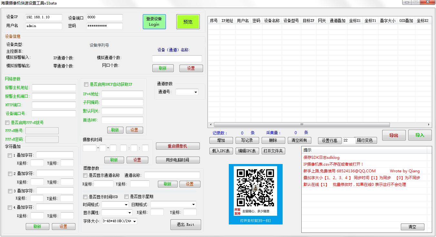
Task: Click the 设备型号 column header
Action: click(291, 21)
